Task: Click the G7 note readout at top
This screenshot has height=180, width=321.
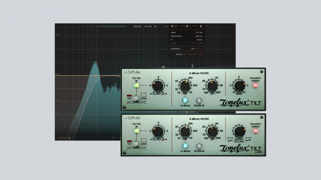Action: [155, 26]
